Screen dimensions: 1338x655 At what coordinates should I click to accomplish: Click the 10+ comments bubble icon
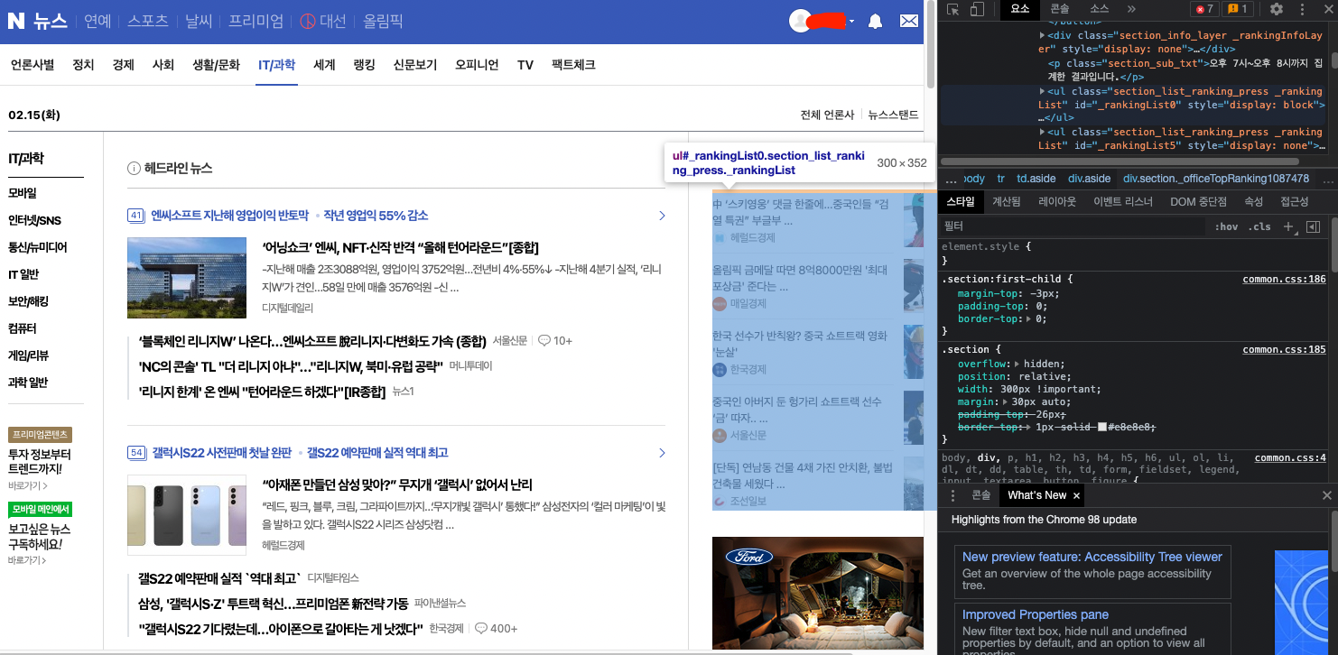coord(544,341)
